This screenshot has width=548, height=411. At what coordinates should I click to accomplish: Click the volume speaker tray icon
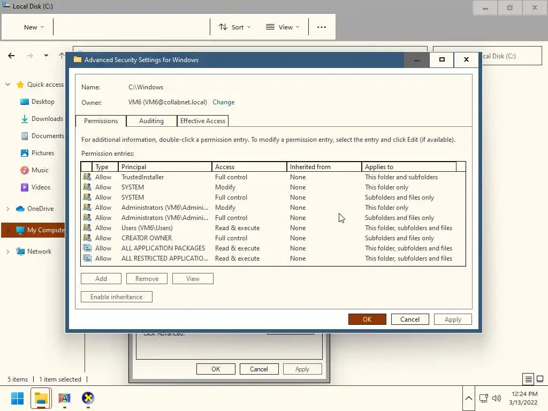coord(496,398)
